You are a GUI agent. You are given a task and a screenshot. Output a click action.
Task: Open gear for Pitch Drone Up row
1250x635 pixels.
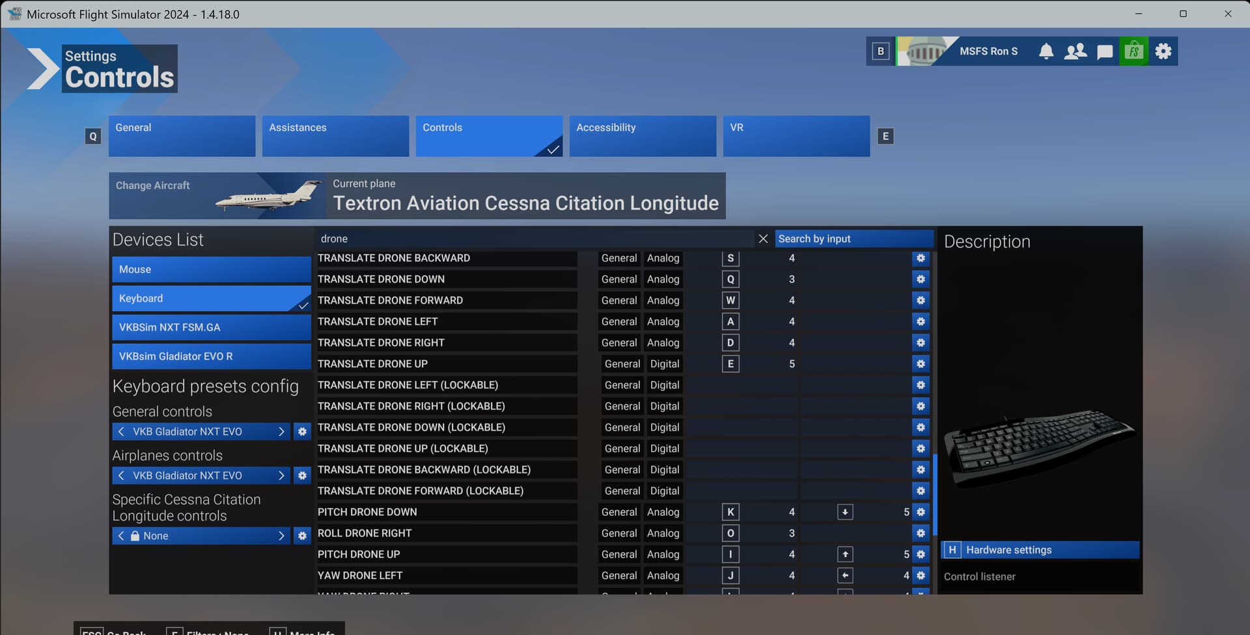(921, 554)
